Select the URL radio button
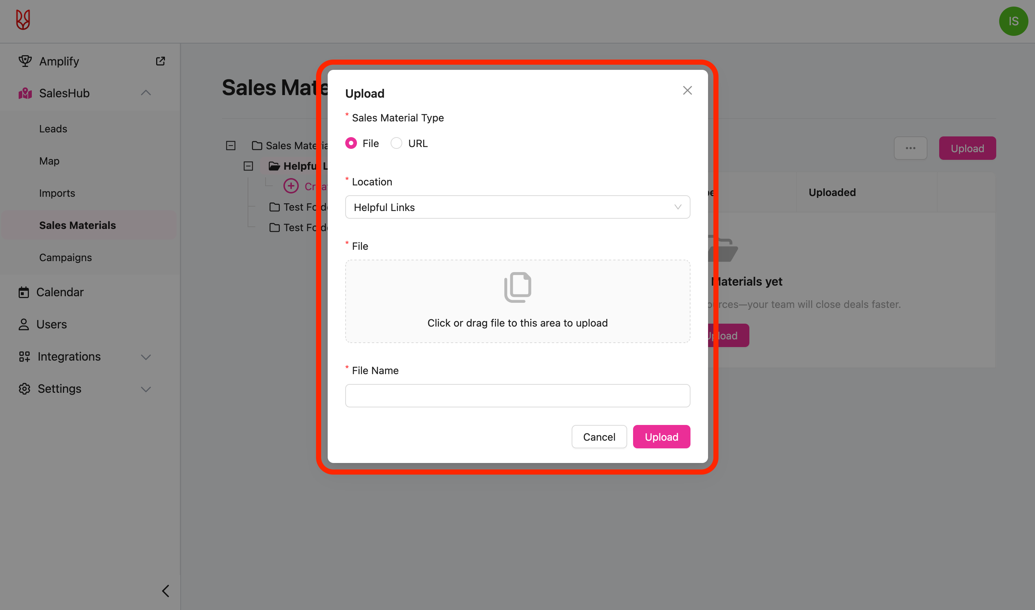This screenshot has width=1035, height=610. click(396, 143)
